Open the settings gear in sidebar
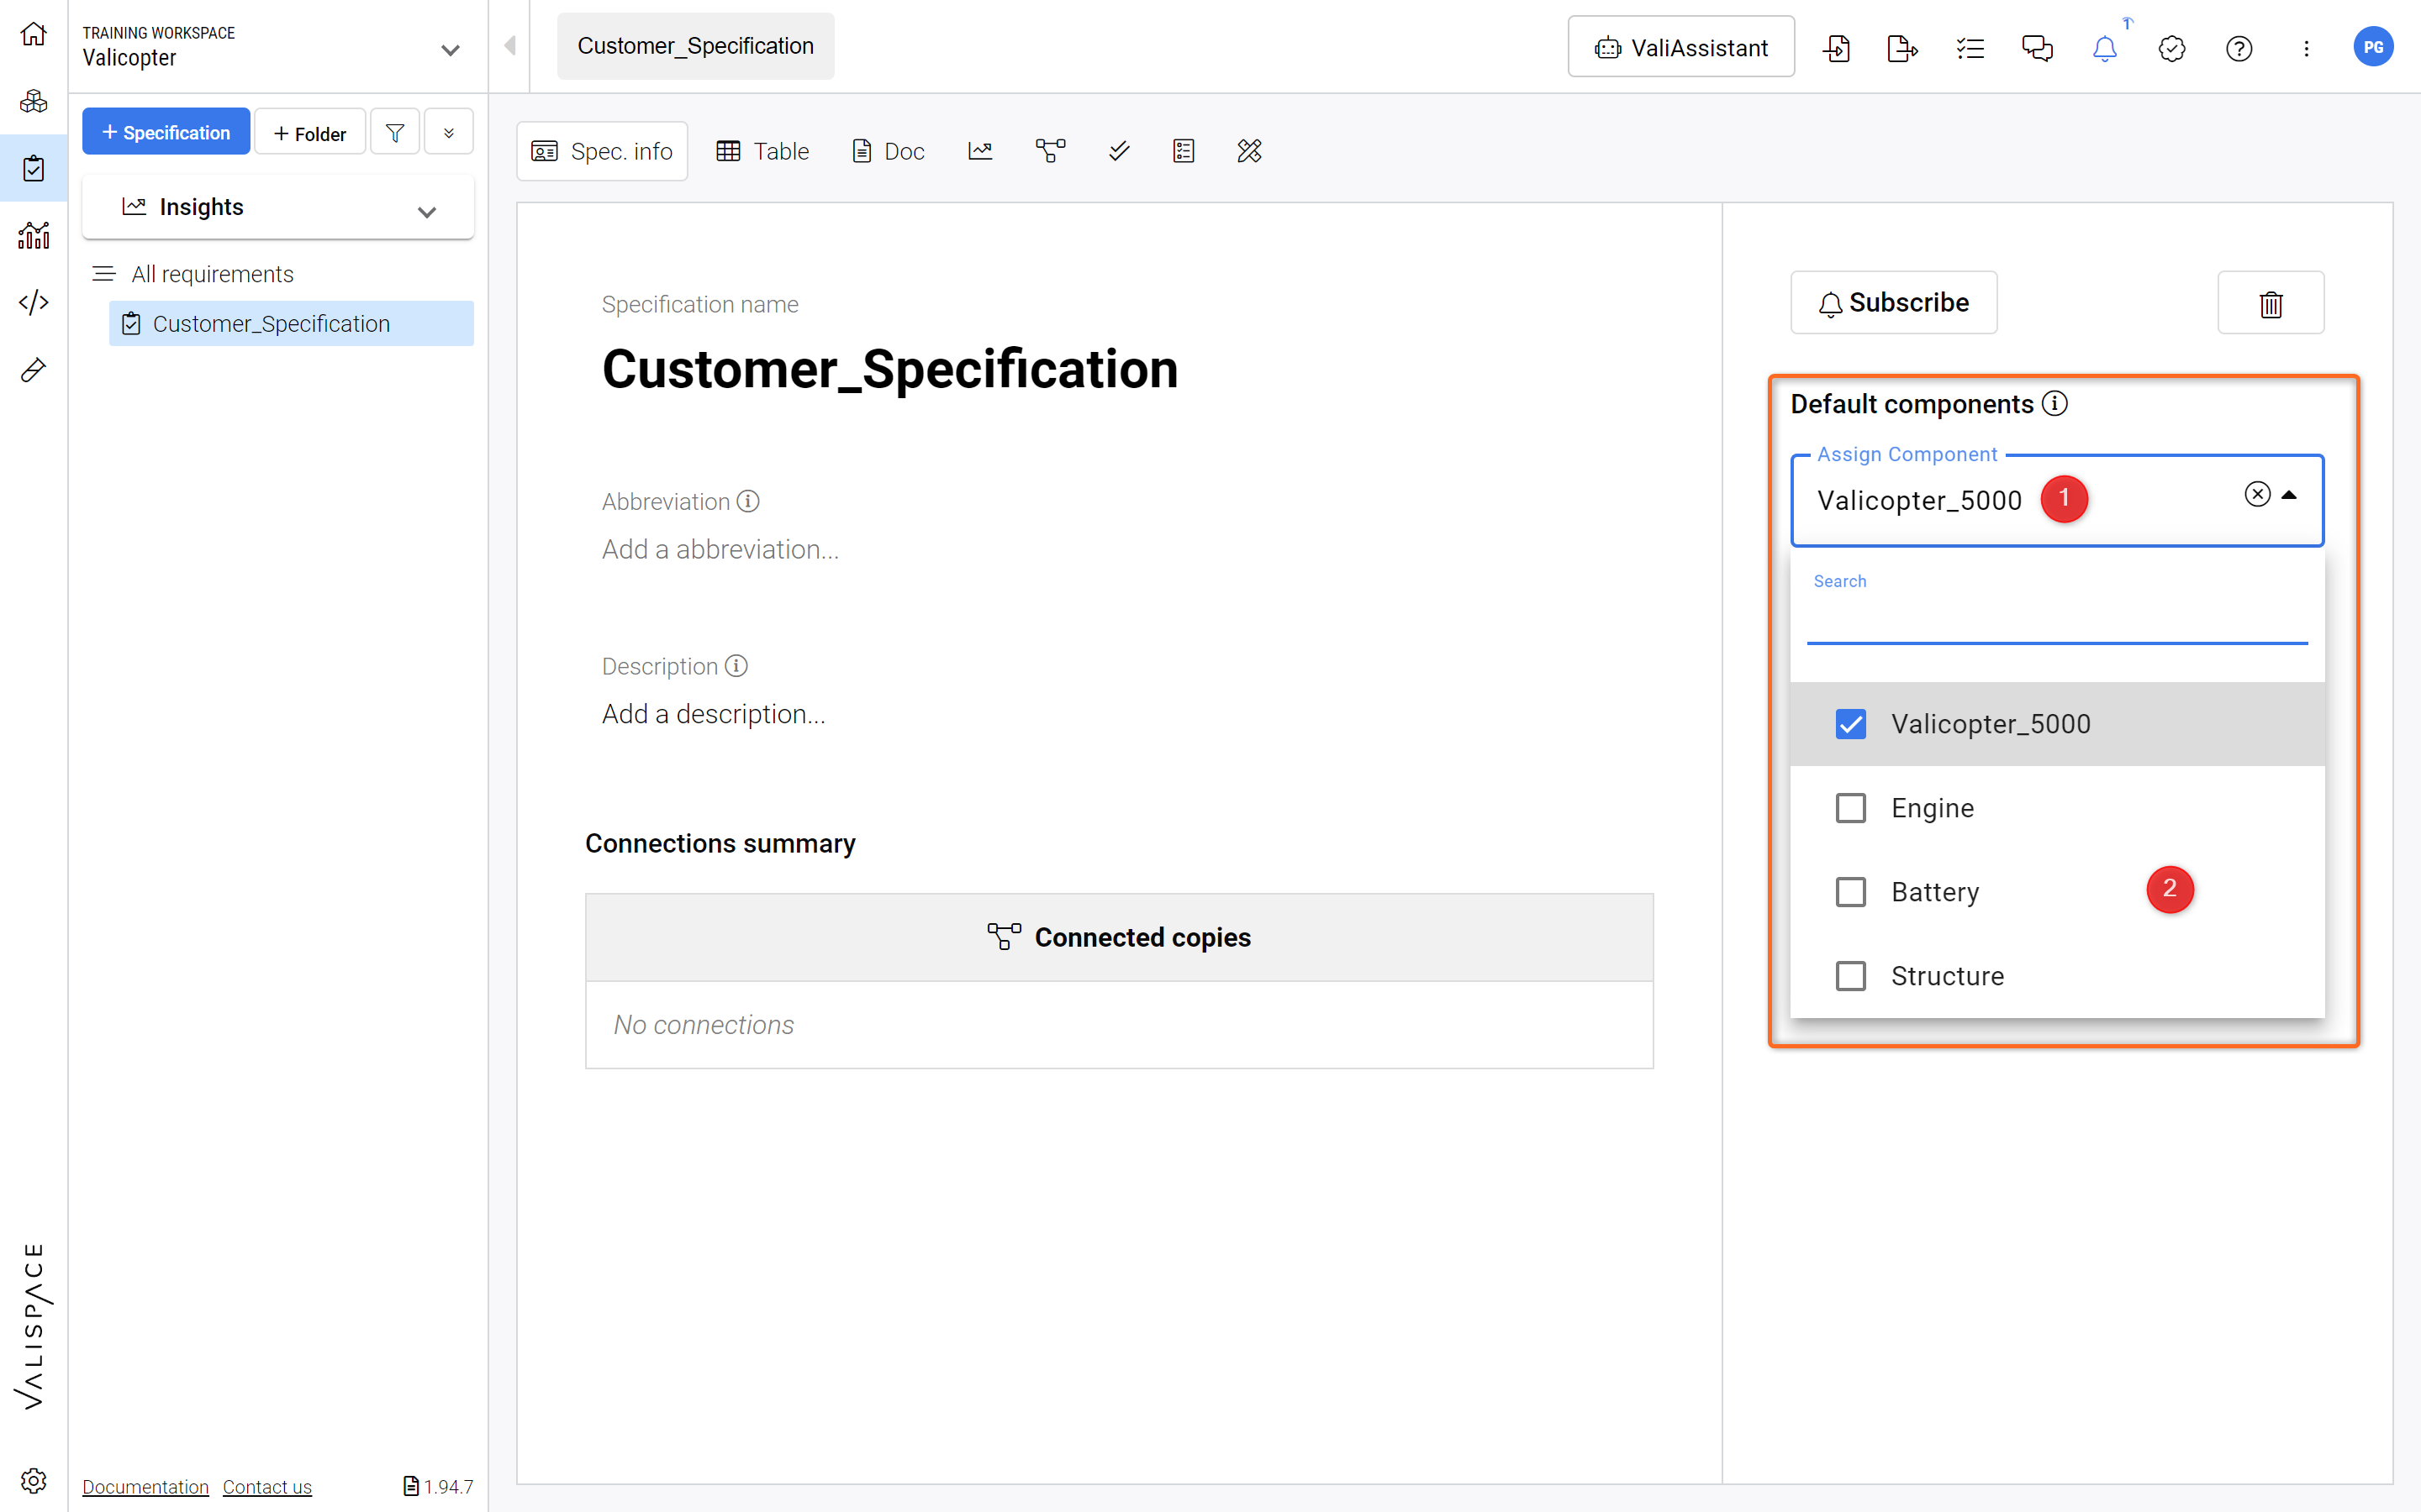 pos(33,1481)
